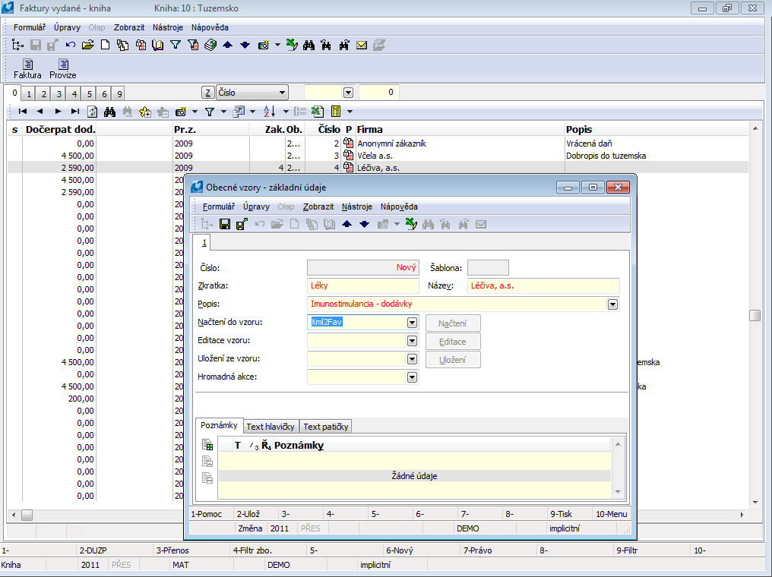The width and height of the screenshot is (772, 577).
Task: Jump to first record using grid navigation icon
Action: click(24, 112)
